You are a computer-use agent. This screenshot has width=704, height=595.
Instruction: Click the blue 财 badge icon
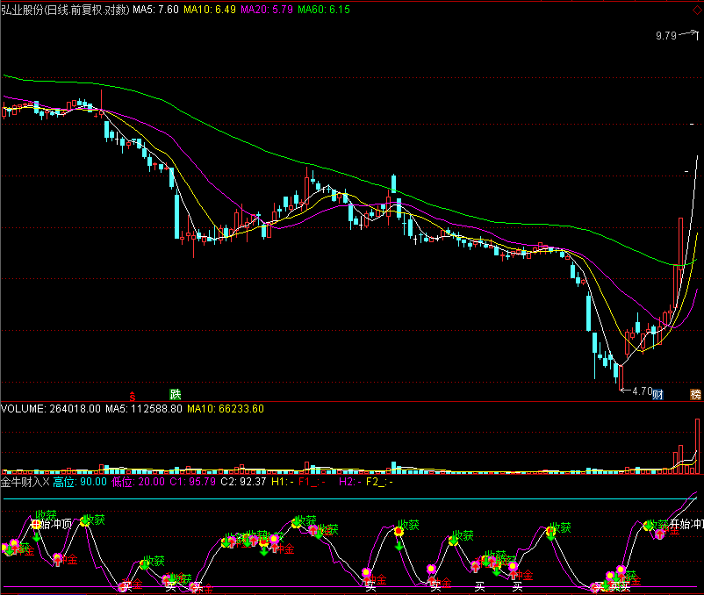[x=657, y=394]
